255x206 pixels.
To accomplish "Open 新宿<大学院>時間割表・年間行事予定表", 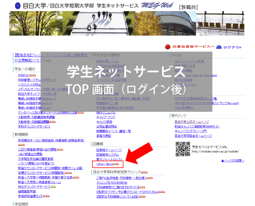I will pyautogui.click(x=45, y=178).
